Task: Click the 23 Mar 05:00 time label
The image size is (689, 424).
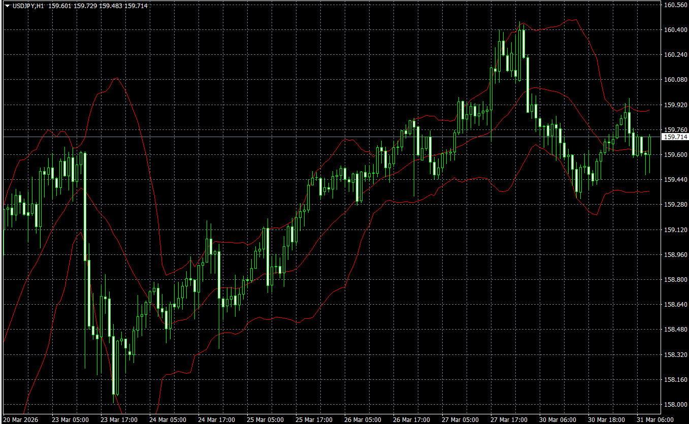Action: coord(70,420)
